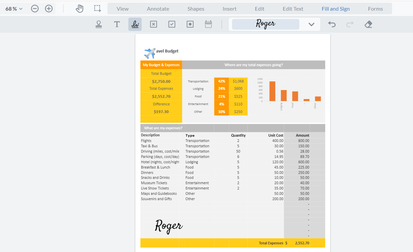Click 'Where are my total expenses going?' header
This screenshot has height=252, width=413.
tap(254, 65)
